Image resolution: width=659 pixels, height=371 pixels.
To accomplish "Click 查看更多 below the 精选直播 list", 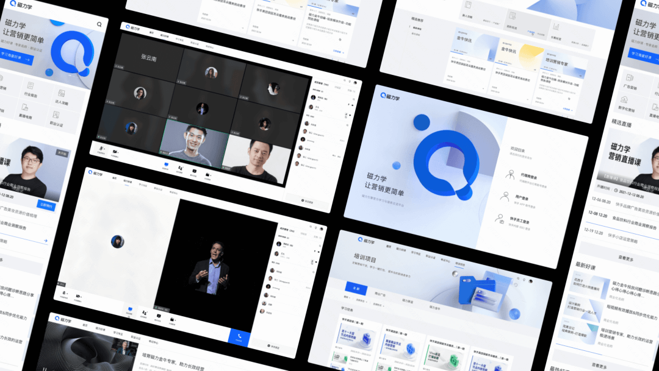I will [x=626, y=260].
